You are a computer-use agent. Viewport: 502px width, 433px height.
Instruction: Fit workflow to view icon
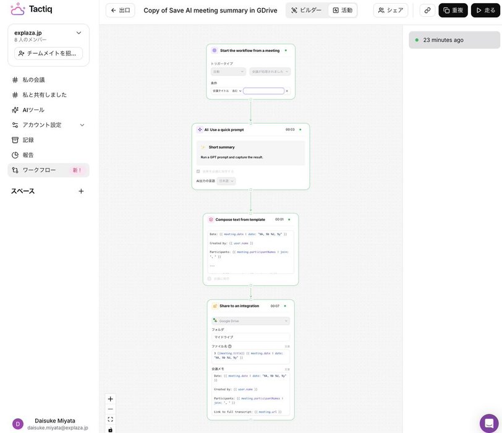pos(111,419)
